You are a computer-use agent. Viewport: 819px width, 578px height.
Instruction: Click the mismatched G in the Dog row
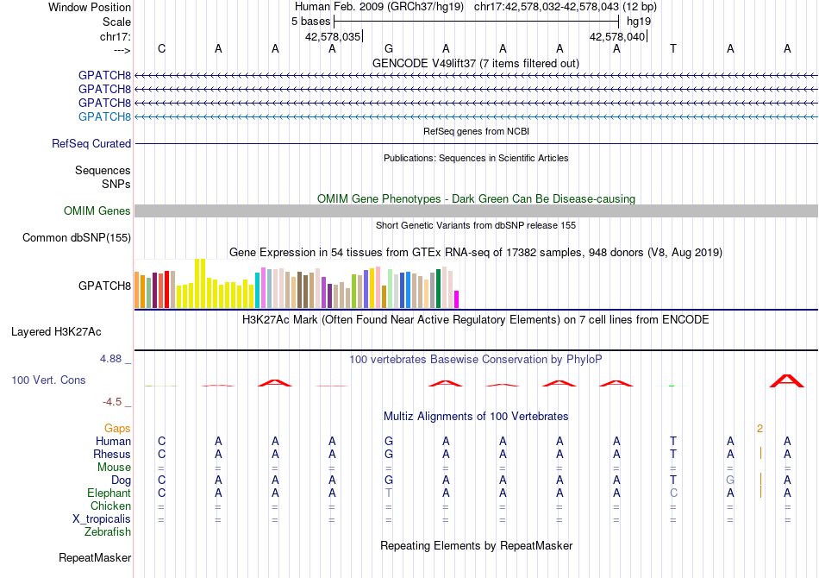click(x=730, y=480)
